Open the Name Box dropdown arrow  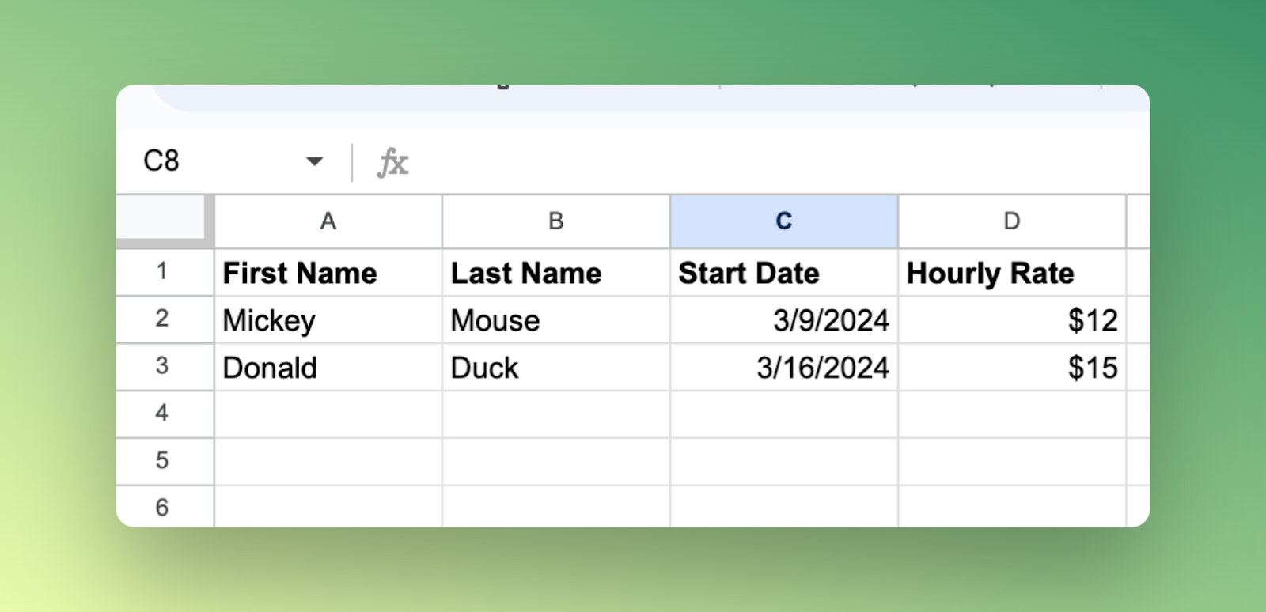coord(314,161)
